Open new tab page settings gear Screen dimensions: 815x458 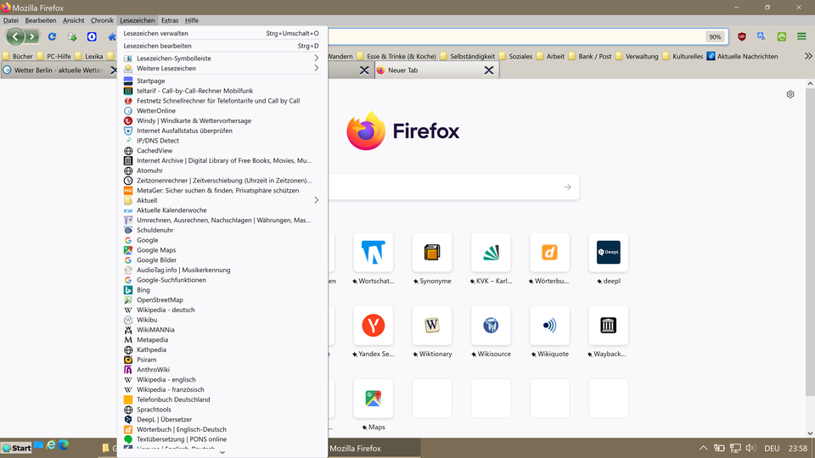click(x=790, y=94)
